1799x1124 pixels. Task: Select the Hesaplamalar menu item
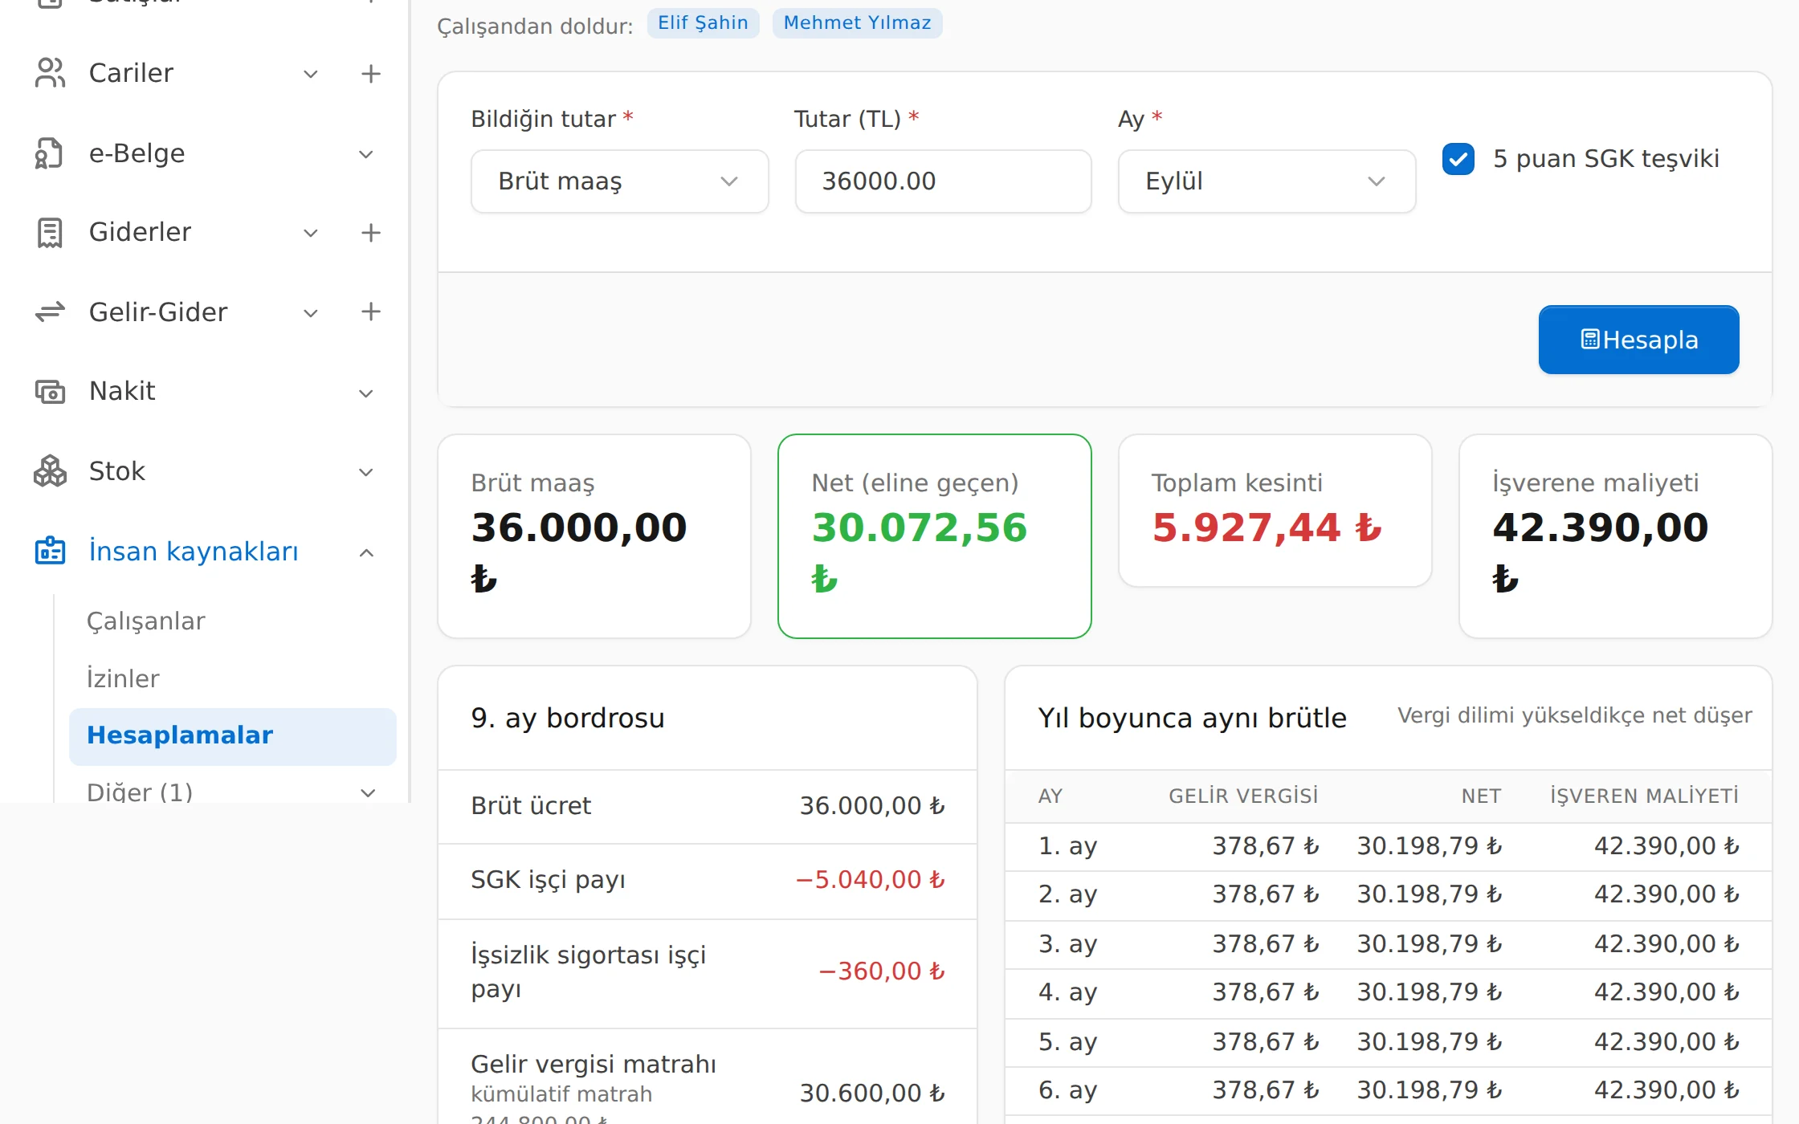tap(232, 736)
